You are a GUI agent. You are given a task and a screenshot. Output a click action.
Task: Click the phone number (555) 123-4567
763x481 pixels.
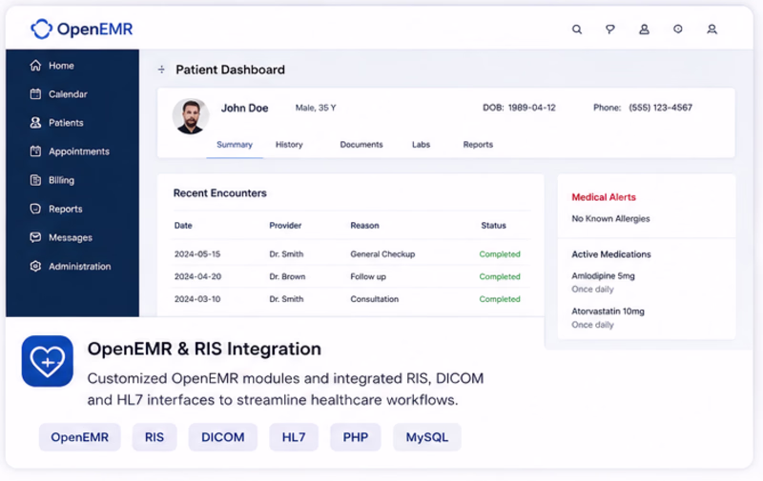click(660, 108)
